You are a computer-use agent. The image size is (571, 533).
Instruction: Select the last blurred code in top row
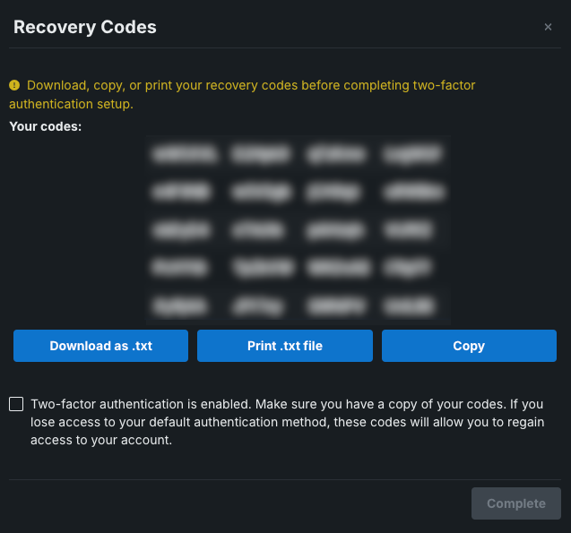click(x=412, y=154)
